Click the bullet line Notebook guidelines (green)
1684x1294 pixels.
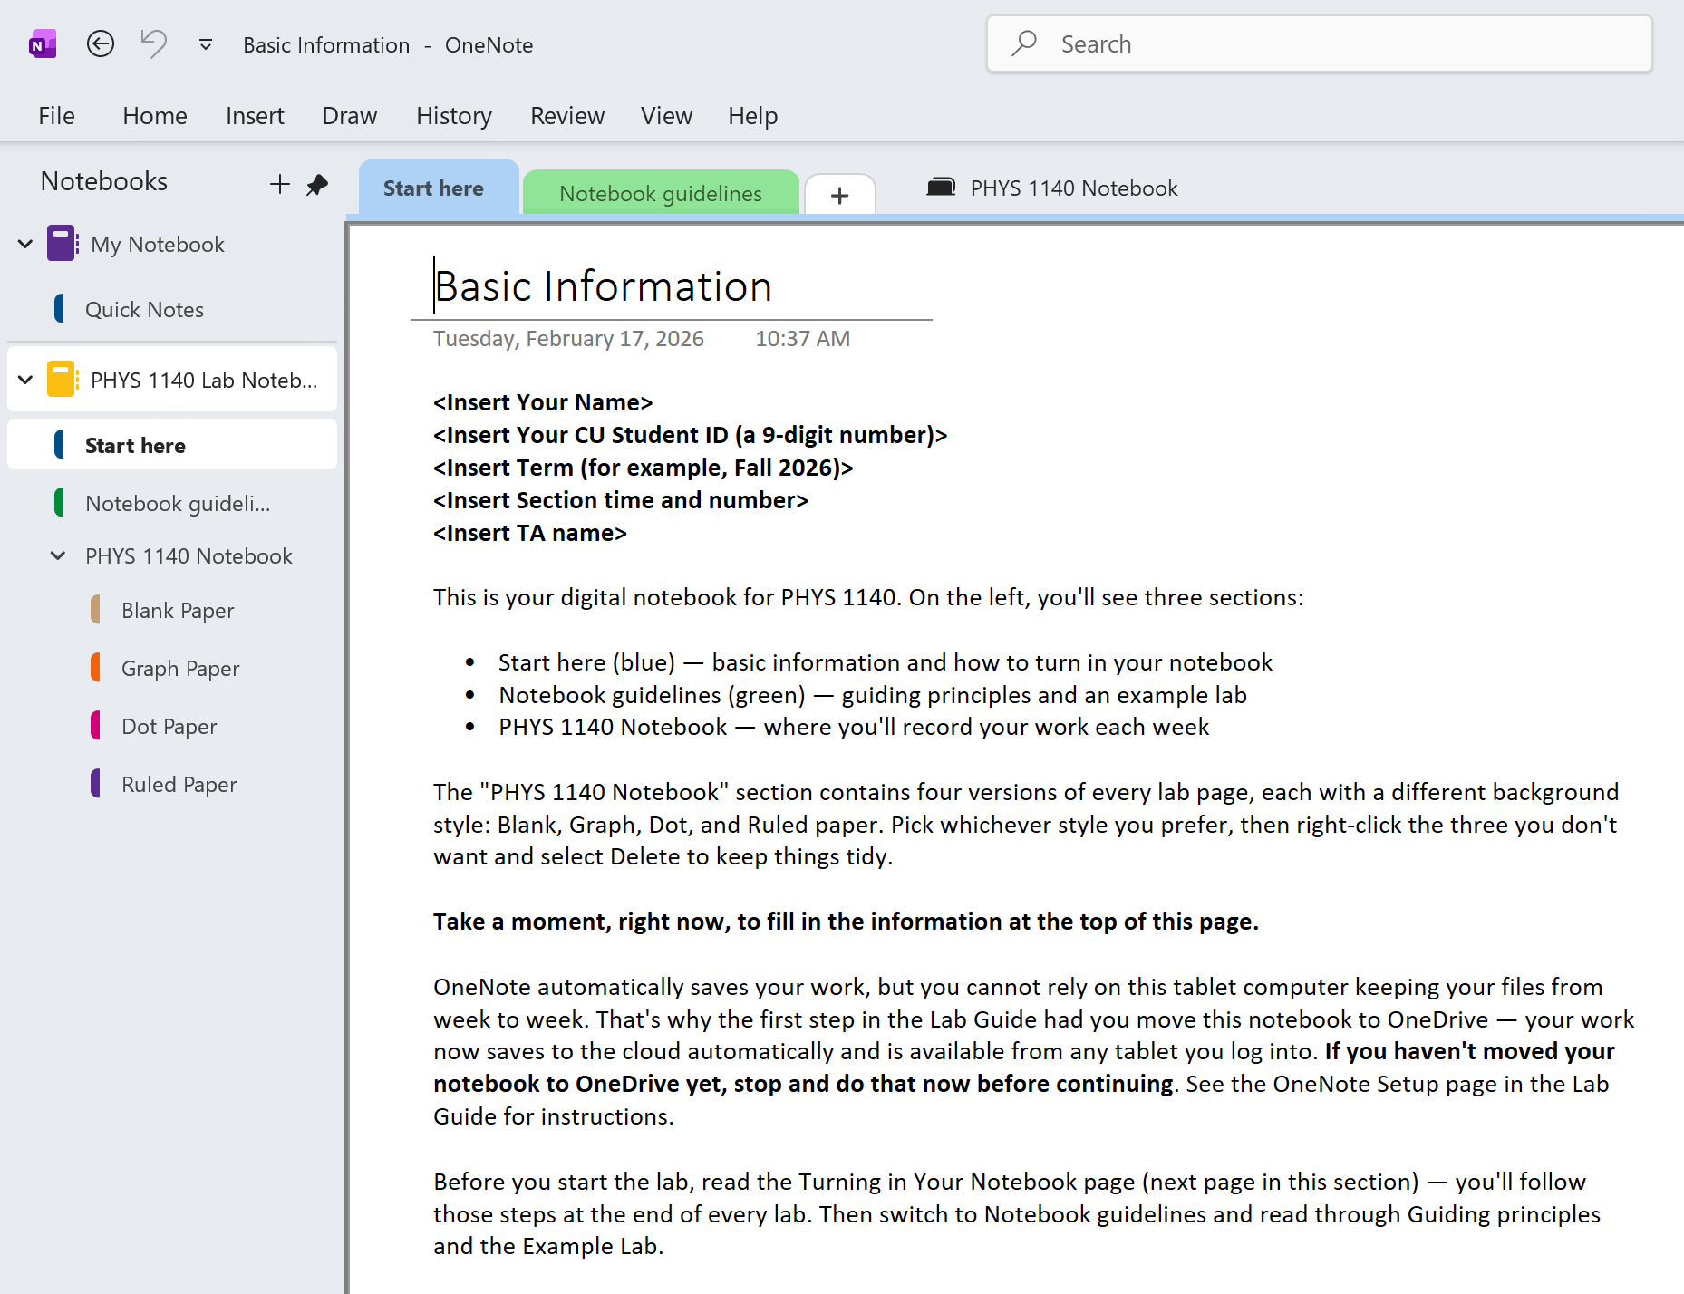point(872,695)
